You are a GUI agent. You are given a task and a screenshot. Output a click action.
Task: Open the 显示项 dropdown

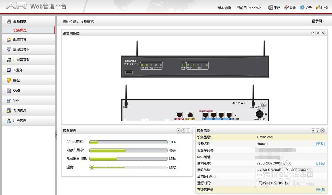pos(318,21)
